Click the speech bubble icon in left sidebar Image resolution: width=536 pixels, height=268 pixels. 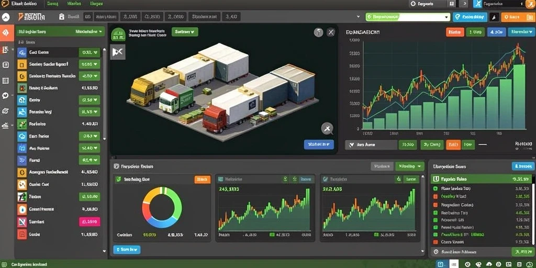pos(5,96)
